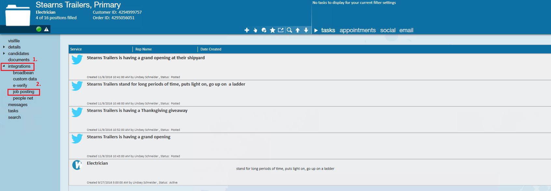This screenshot has height=191, width=551.
Task: Open broadbean under integrations
Action: click(x=23, y=73)
